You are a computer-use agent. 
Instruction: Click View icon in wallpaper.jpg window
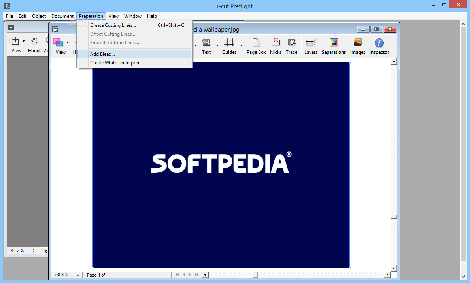point(58,43)
